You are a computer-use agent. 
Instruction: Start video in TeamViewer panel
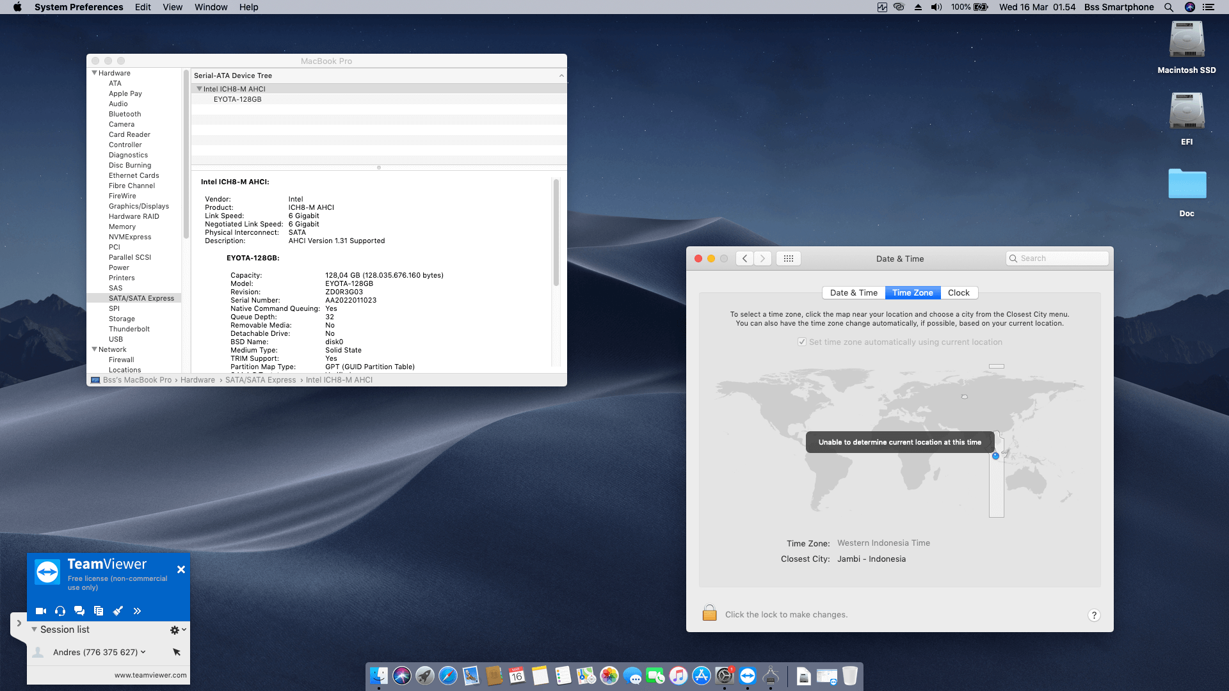(41, 611)
